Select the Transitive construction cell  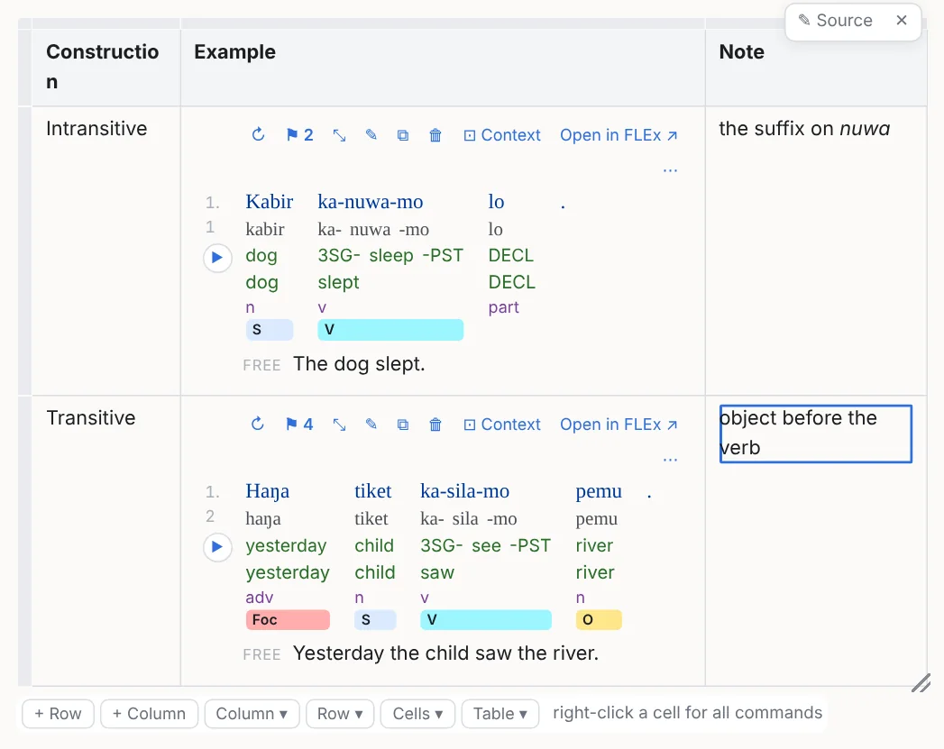click(x=106, y=541)
